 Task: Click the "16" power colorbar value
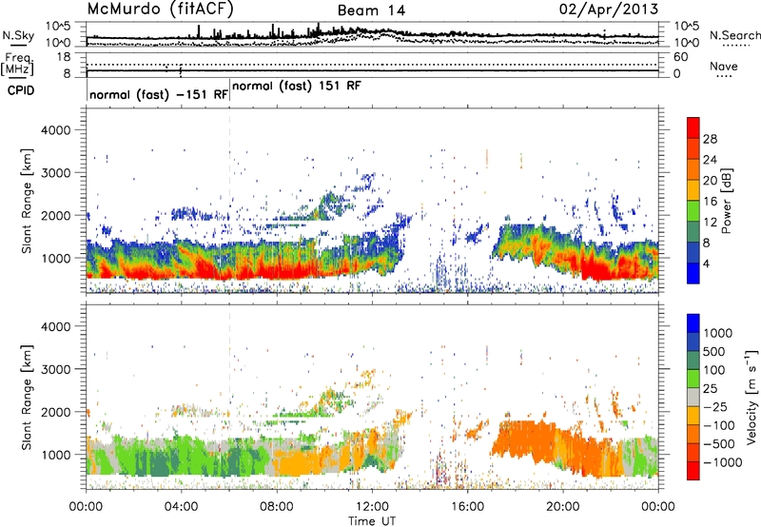point(710,202)
